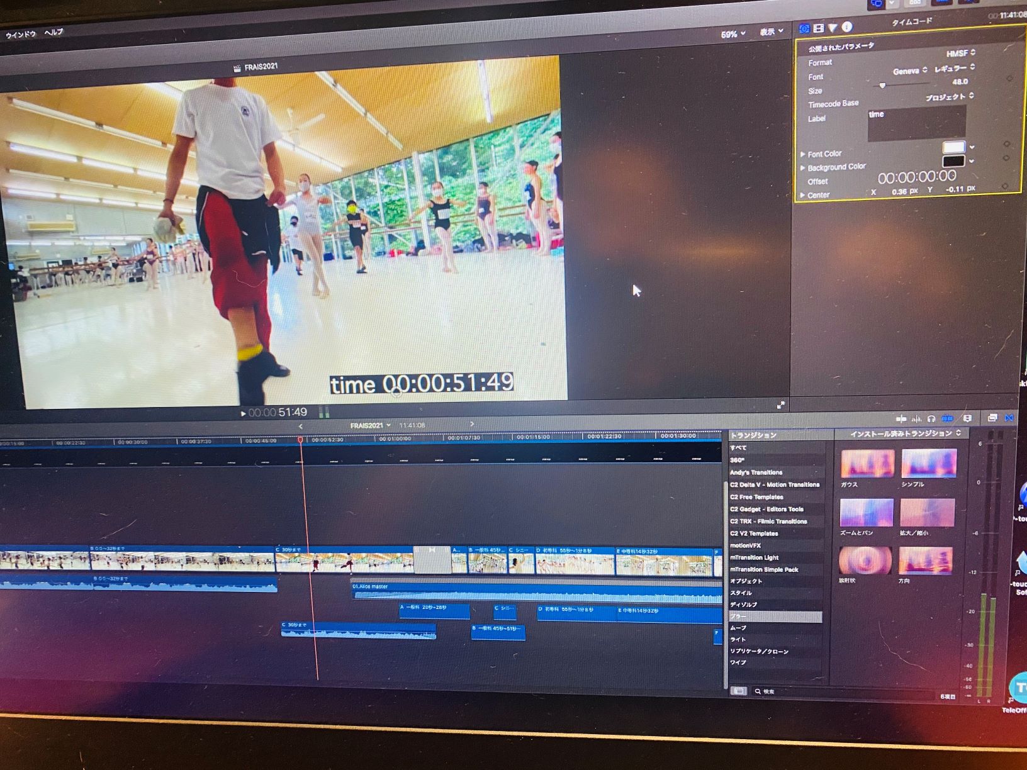Expand the Background Color disclosure triangle
Image resolution: width=1027 pixels, height=770 pixels.
tap(802, 168)
